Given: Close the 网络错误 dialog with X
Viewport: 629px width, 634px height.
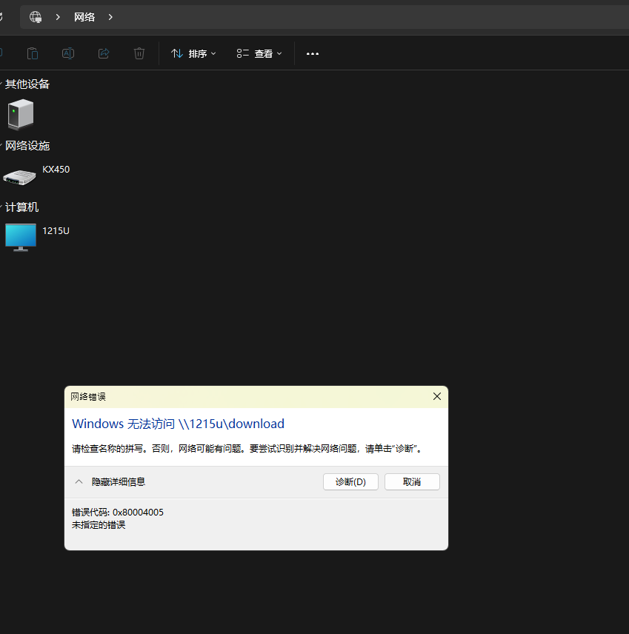Looking at the screenshot, I should tap(437, 396).
